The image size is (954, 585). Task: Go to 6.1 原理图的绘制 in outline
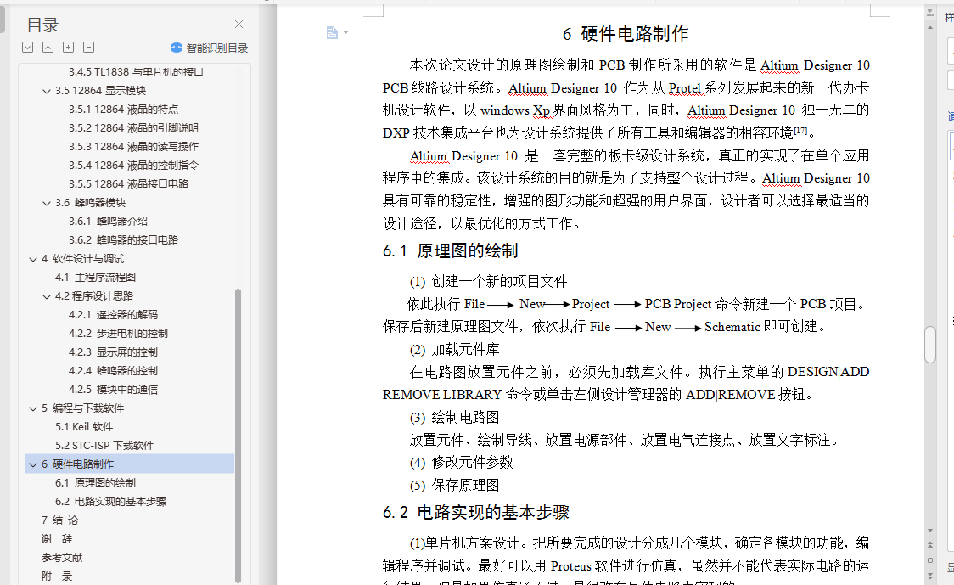tap(96, 483)
